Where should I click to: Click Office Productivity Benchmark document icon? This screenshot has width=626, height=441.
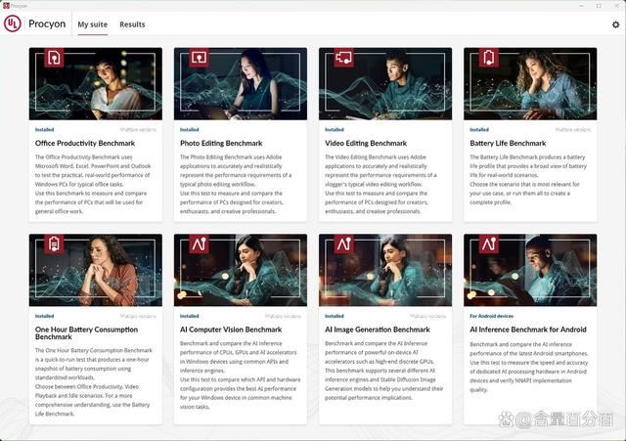(x=53, y=58)
